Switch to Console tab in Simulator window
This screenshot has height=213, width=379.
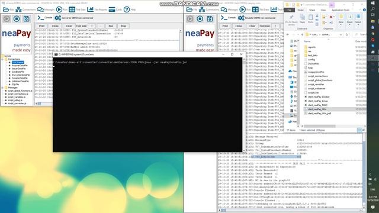click(x=229, y=18)
